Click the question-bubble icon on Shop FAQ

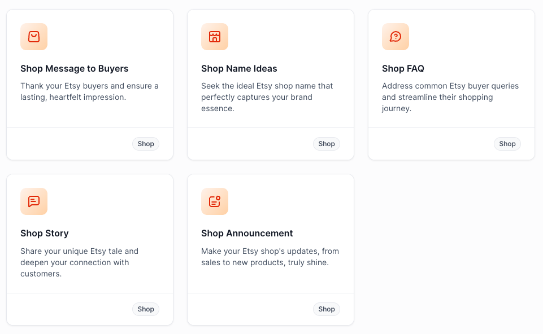tap(396, 37)
